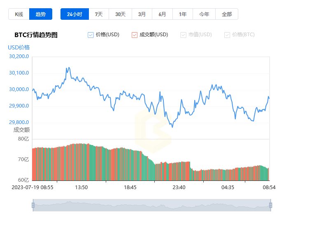Click the price line peak near 13:50
The image size is (321, 232).
pyautogui.click(x=68, y=68)
